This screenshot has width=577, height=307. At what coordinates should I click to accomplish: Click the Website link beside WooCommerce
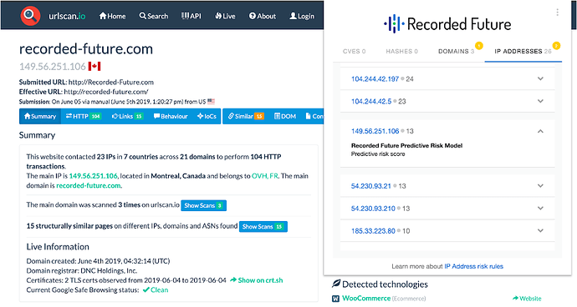click(527, 299)
